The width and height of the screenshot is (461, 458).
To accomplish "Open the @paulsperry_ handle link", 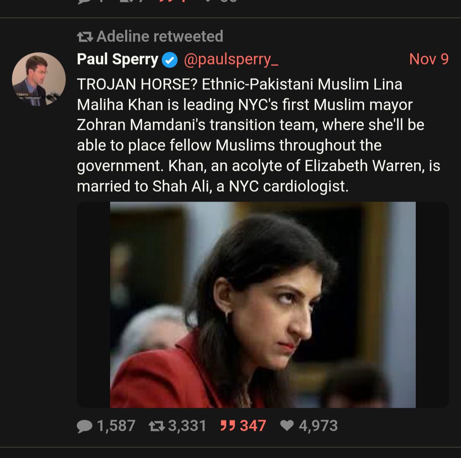I will 231,59.
